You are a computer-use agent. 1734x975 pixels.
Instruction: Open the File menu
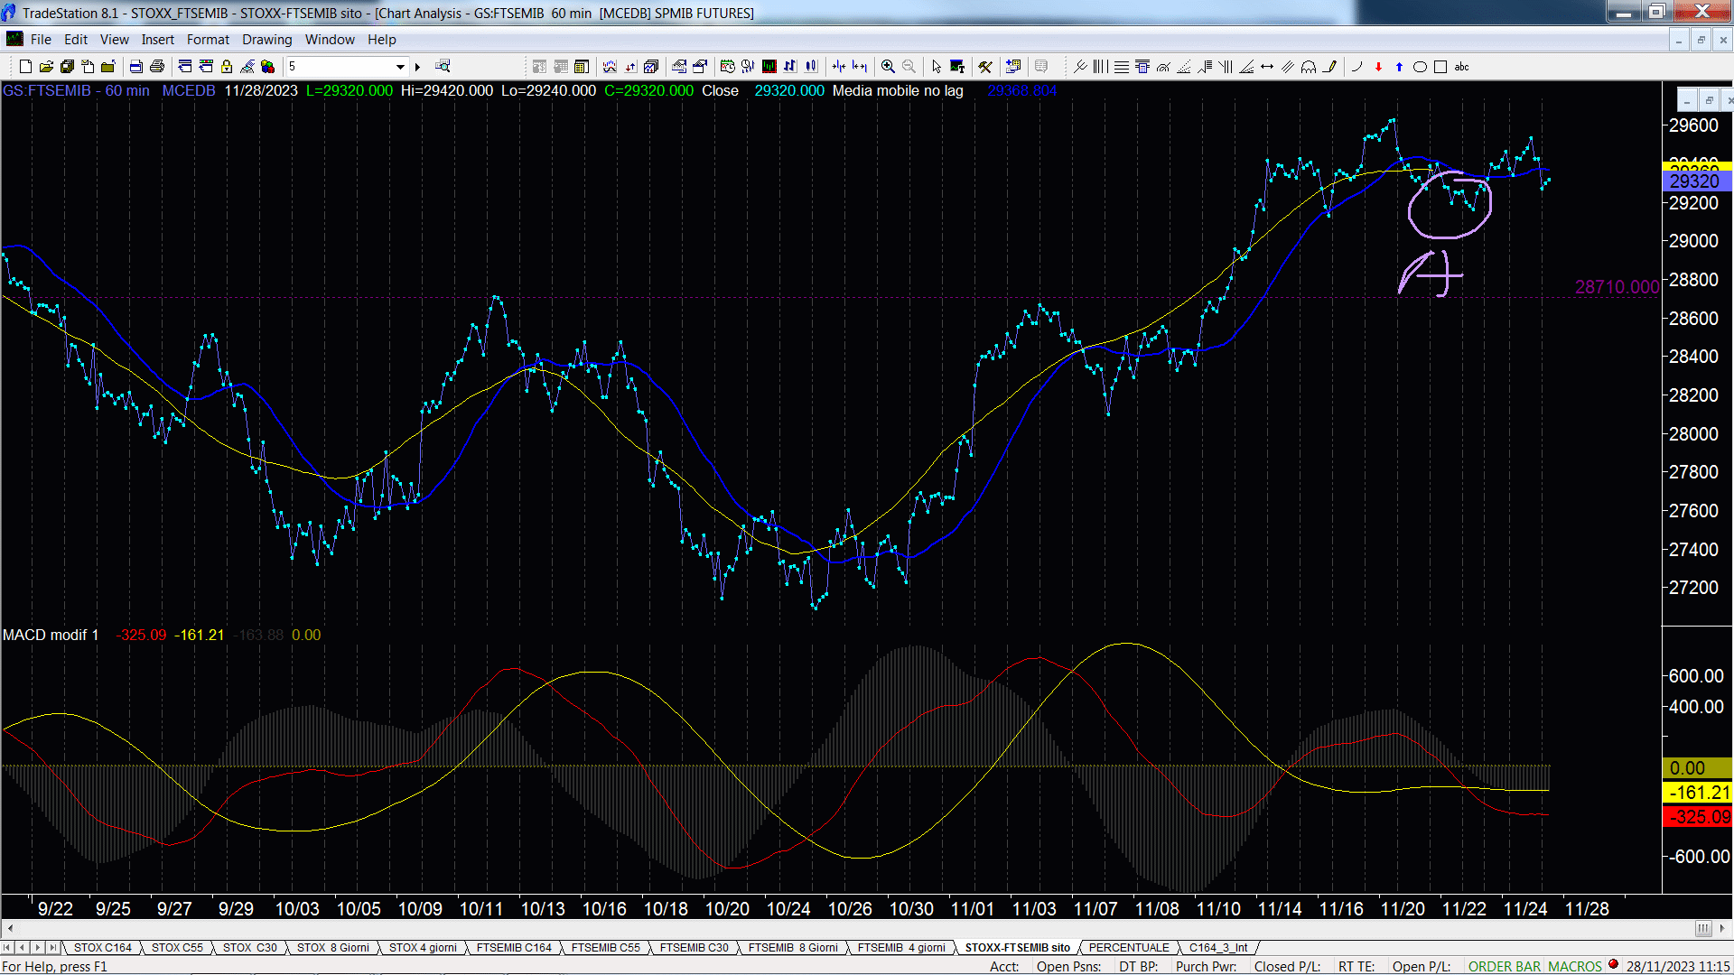[41, 40]
